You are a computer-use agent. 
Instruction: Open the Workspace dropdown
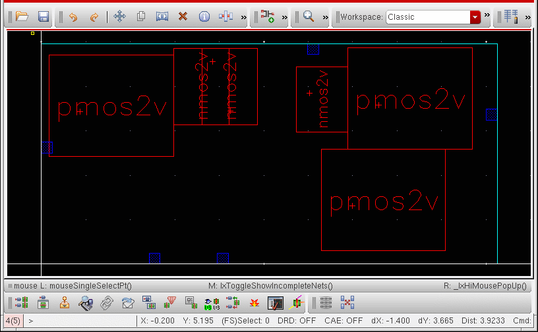point(475,17)
